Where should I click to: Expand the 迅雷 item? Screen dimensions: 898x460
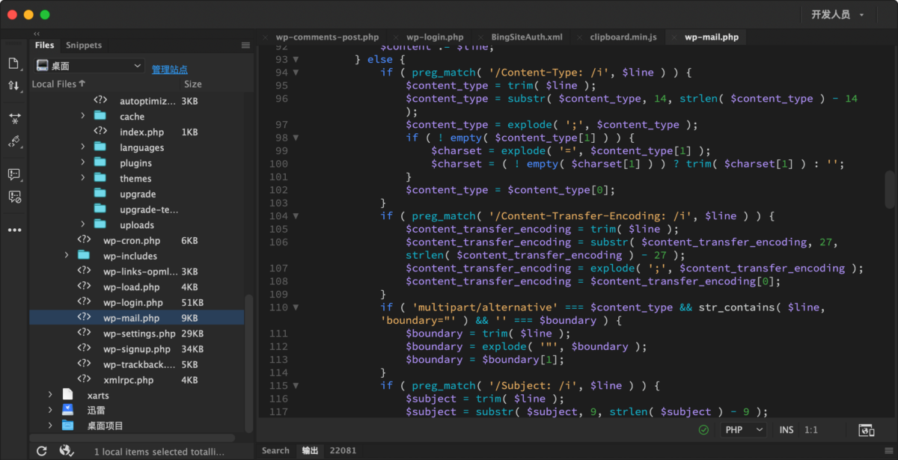coord(50,410)
